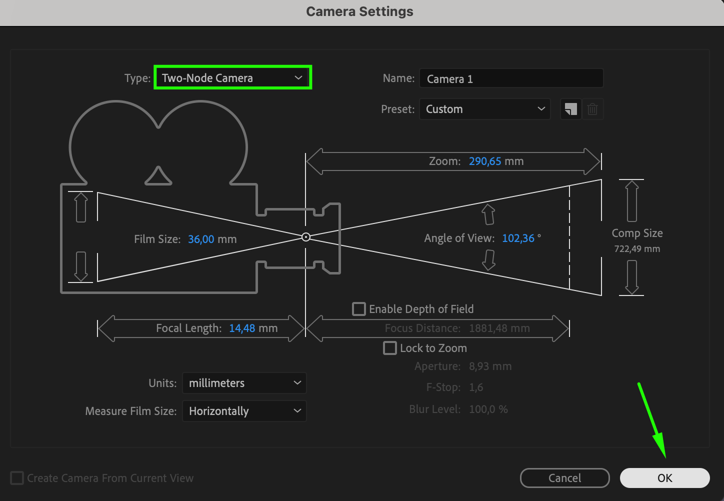Click the save preset icon
Screen dimensions: 724x501
570,109
